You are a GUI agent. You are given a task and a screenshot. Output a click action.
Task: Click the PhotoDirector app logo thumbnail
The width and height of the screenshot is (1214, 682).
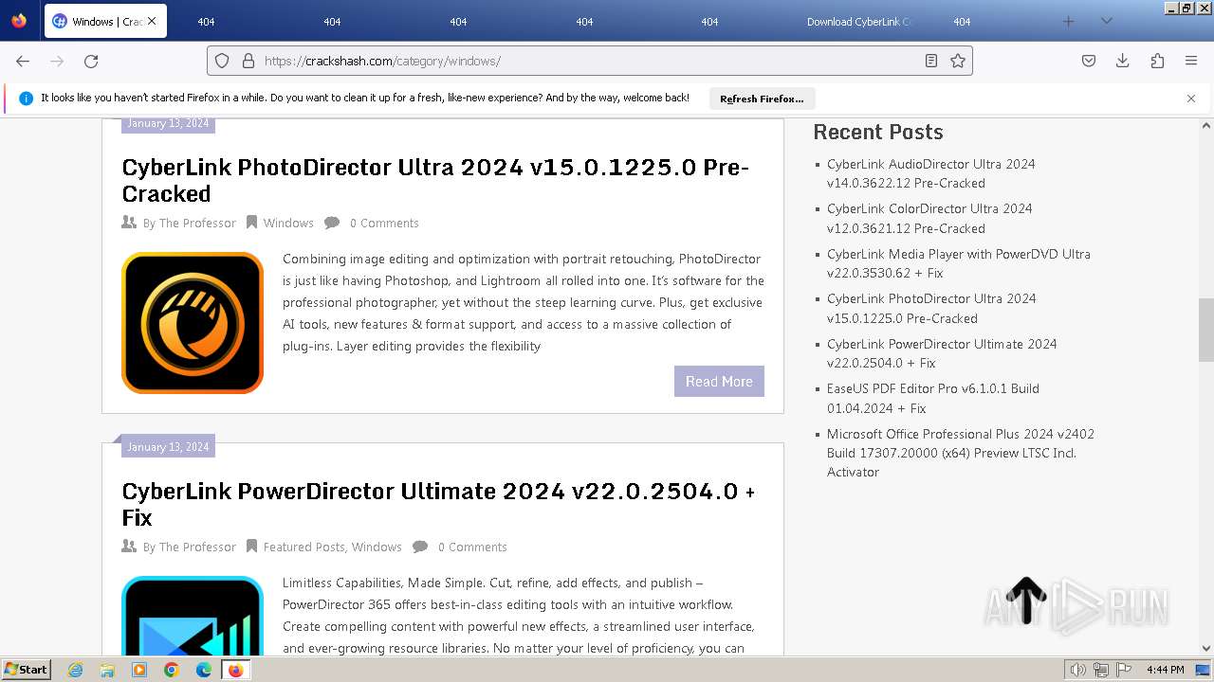click(x=193, y=323)
